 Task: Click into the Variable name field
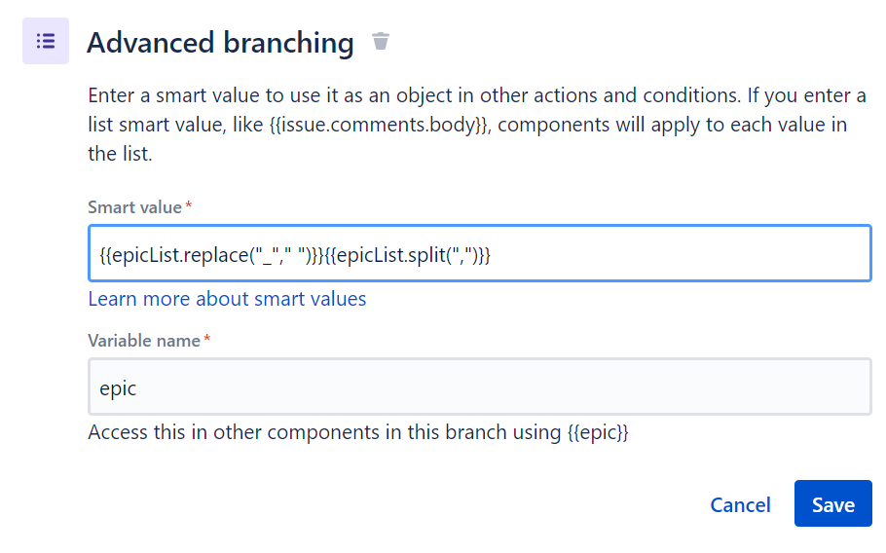(479, 387)
